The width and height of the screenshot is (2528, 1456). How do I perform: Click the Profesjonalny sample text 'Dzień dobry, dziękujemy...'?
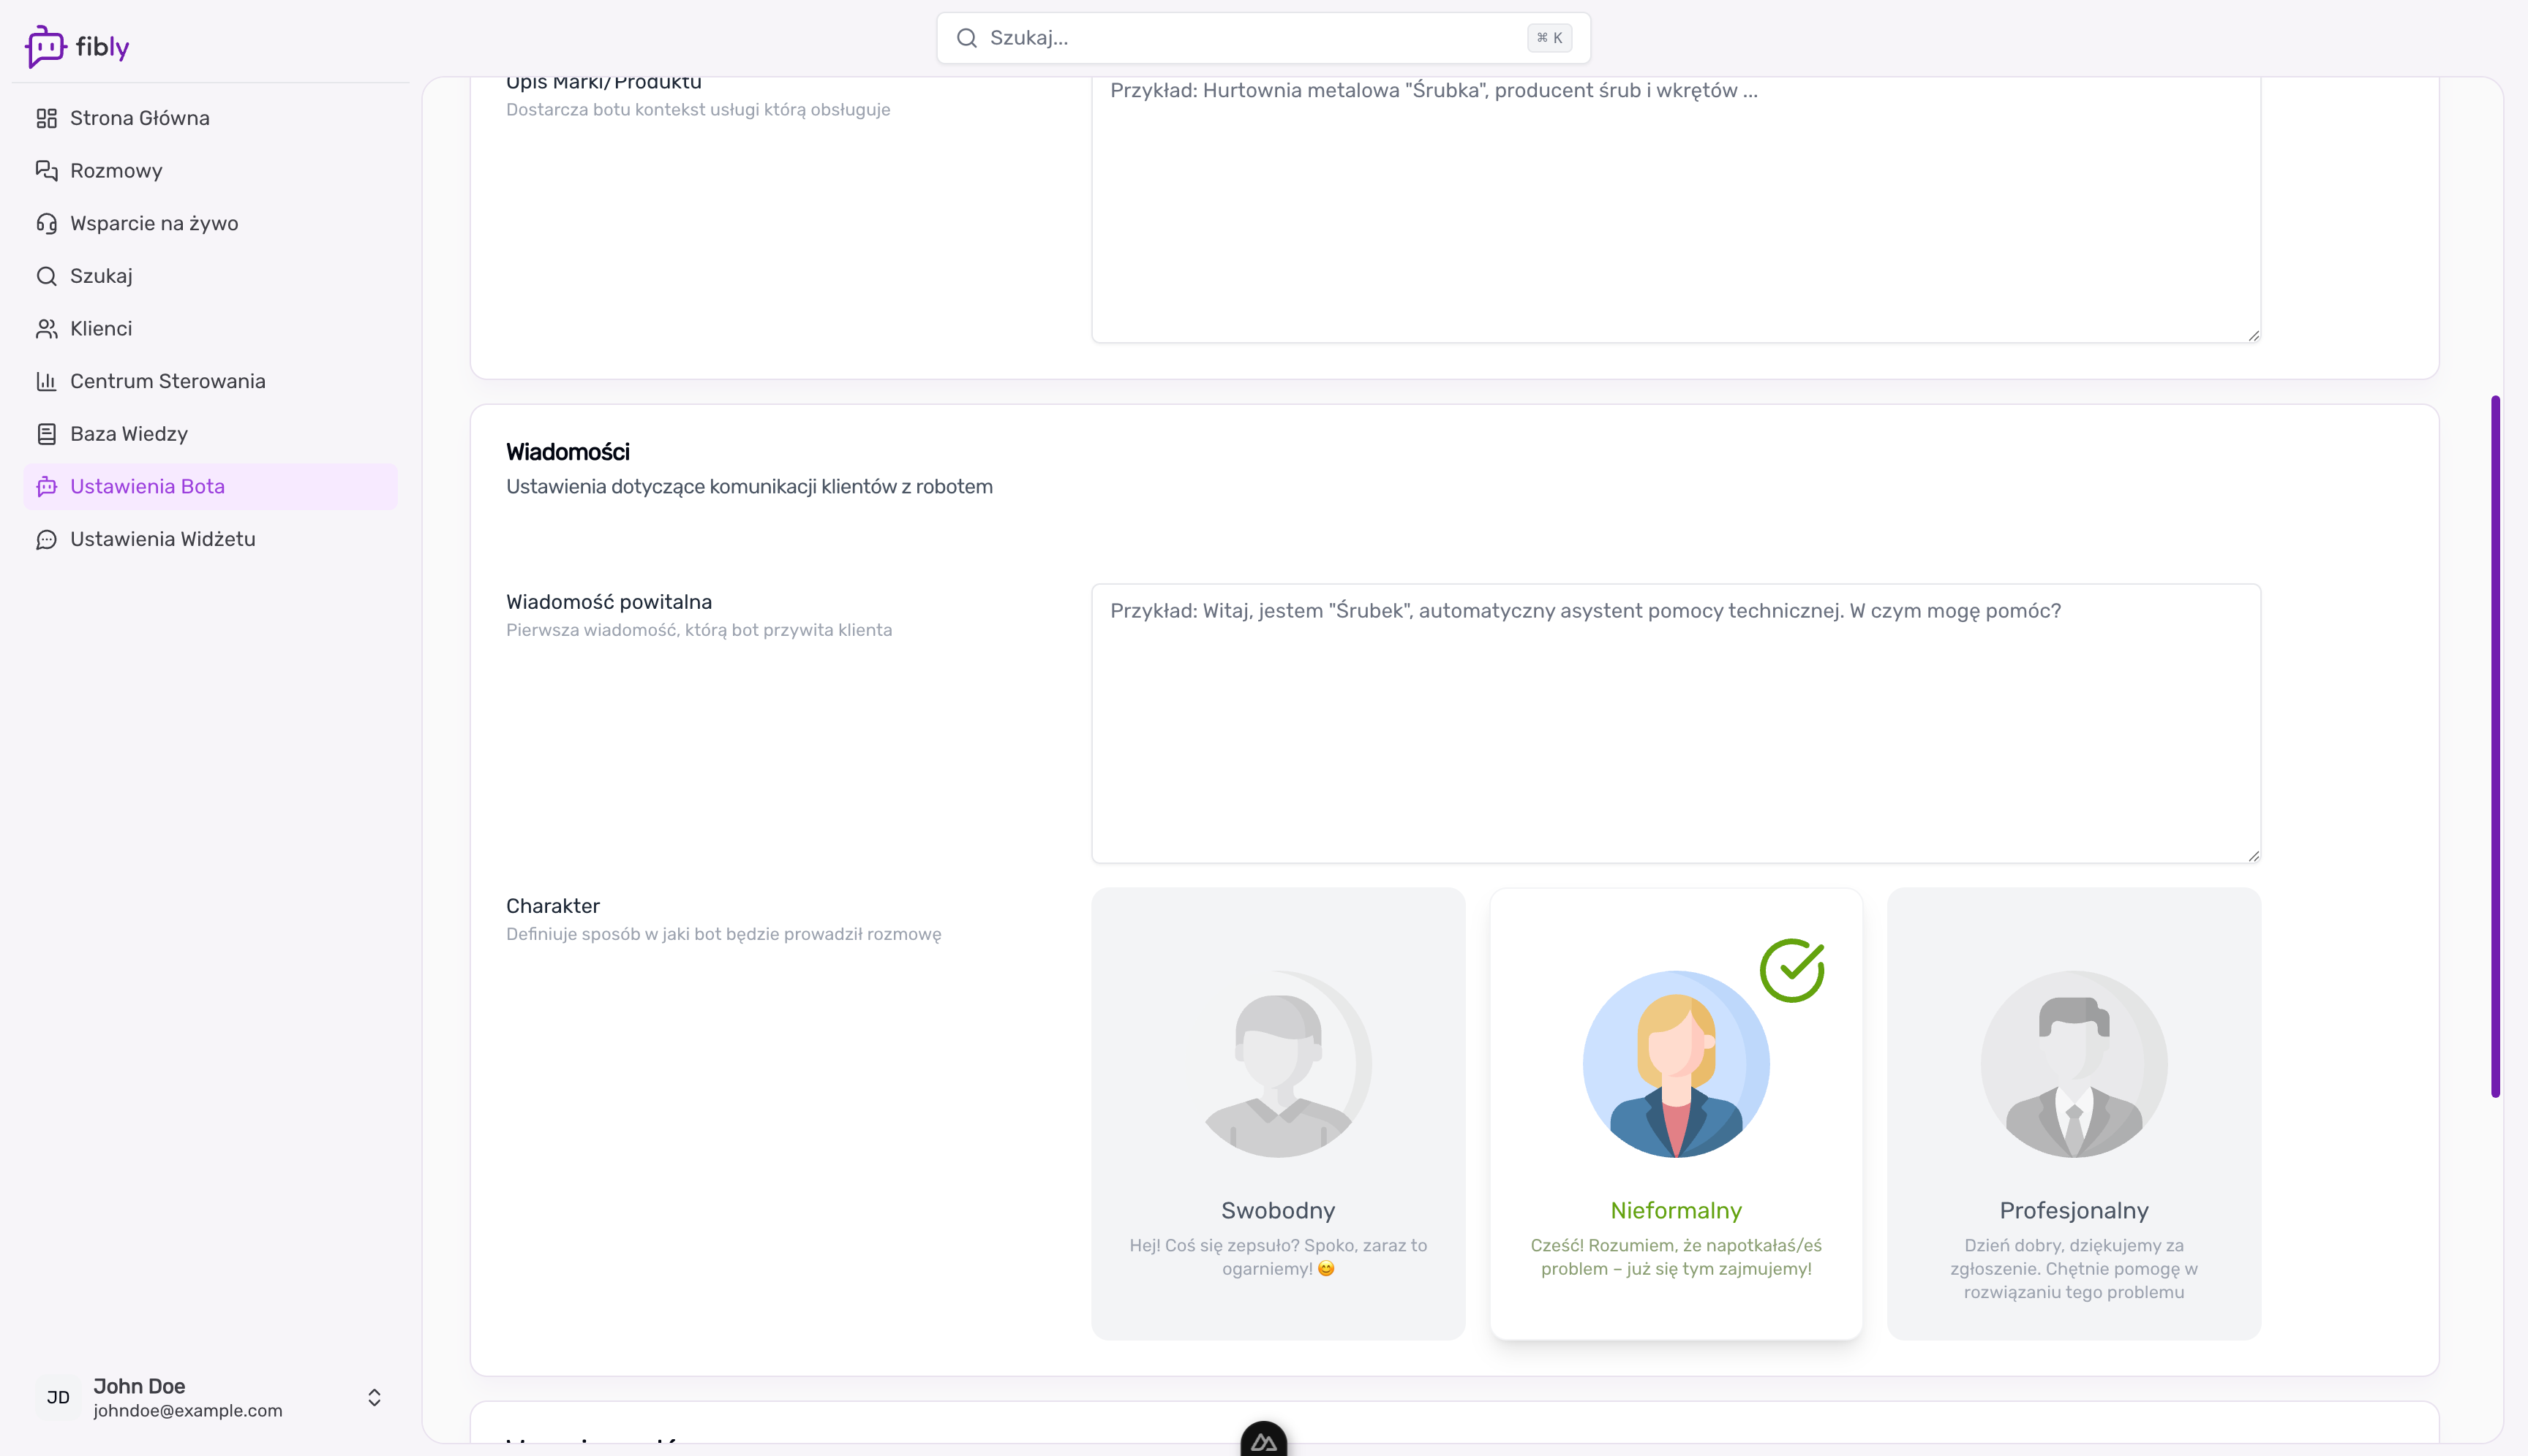2074,1269
